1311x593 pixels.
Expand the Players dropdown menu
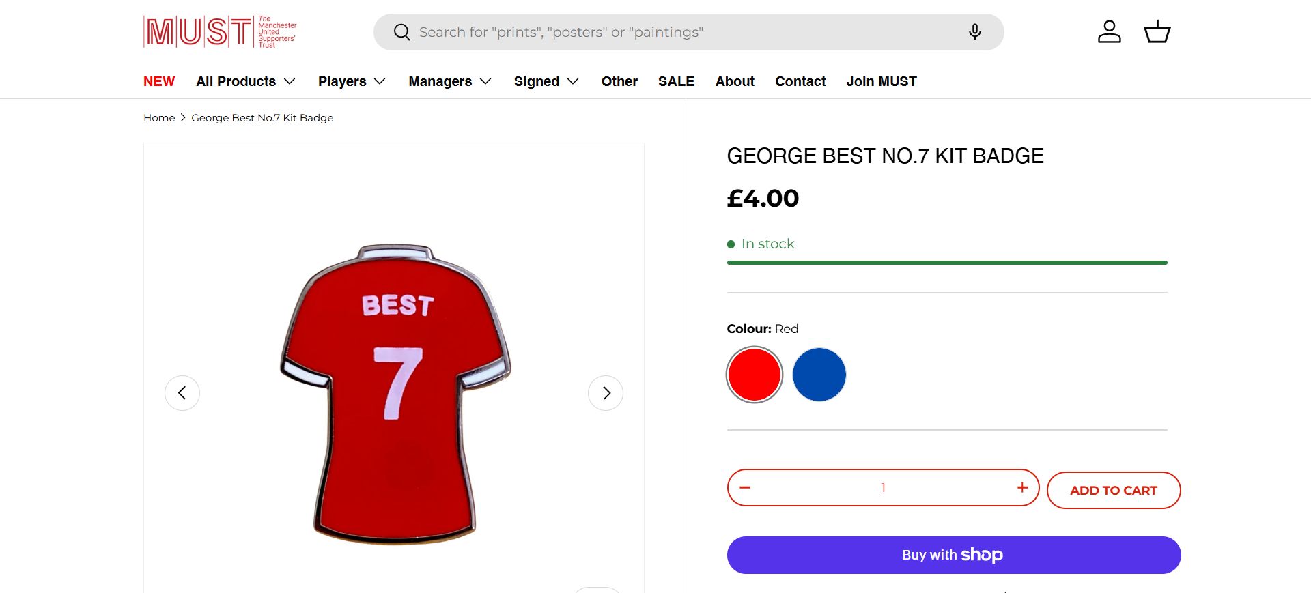pos(352,81)
